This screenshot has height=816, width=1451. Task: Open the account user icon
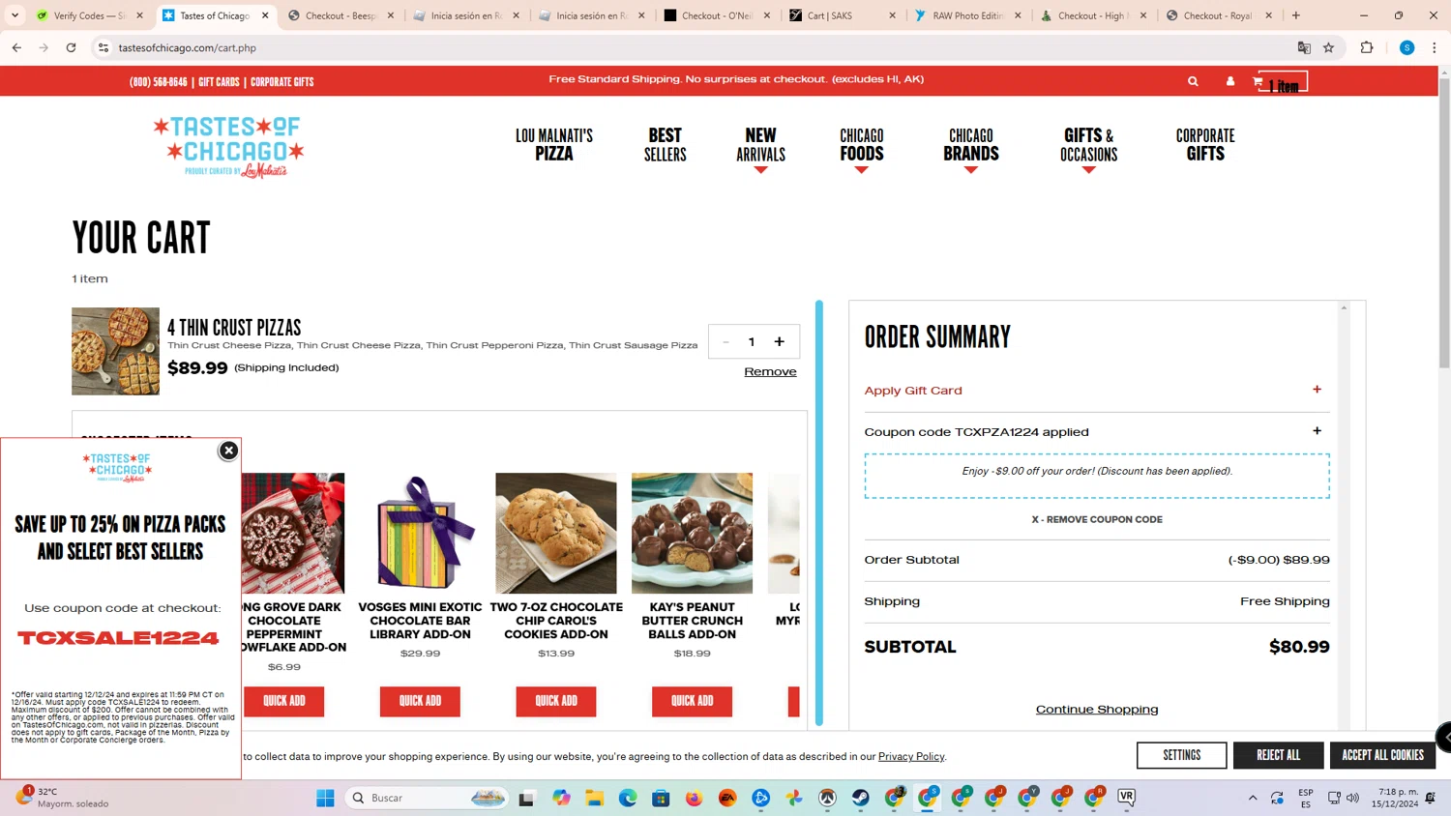(1230, 82)
